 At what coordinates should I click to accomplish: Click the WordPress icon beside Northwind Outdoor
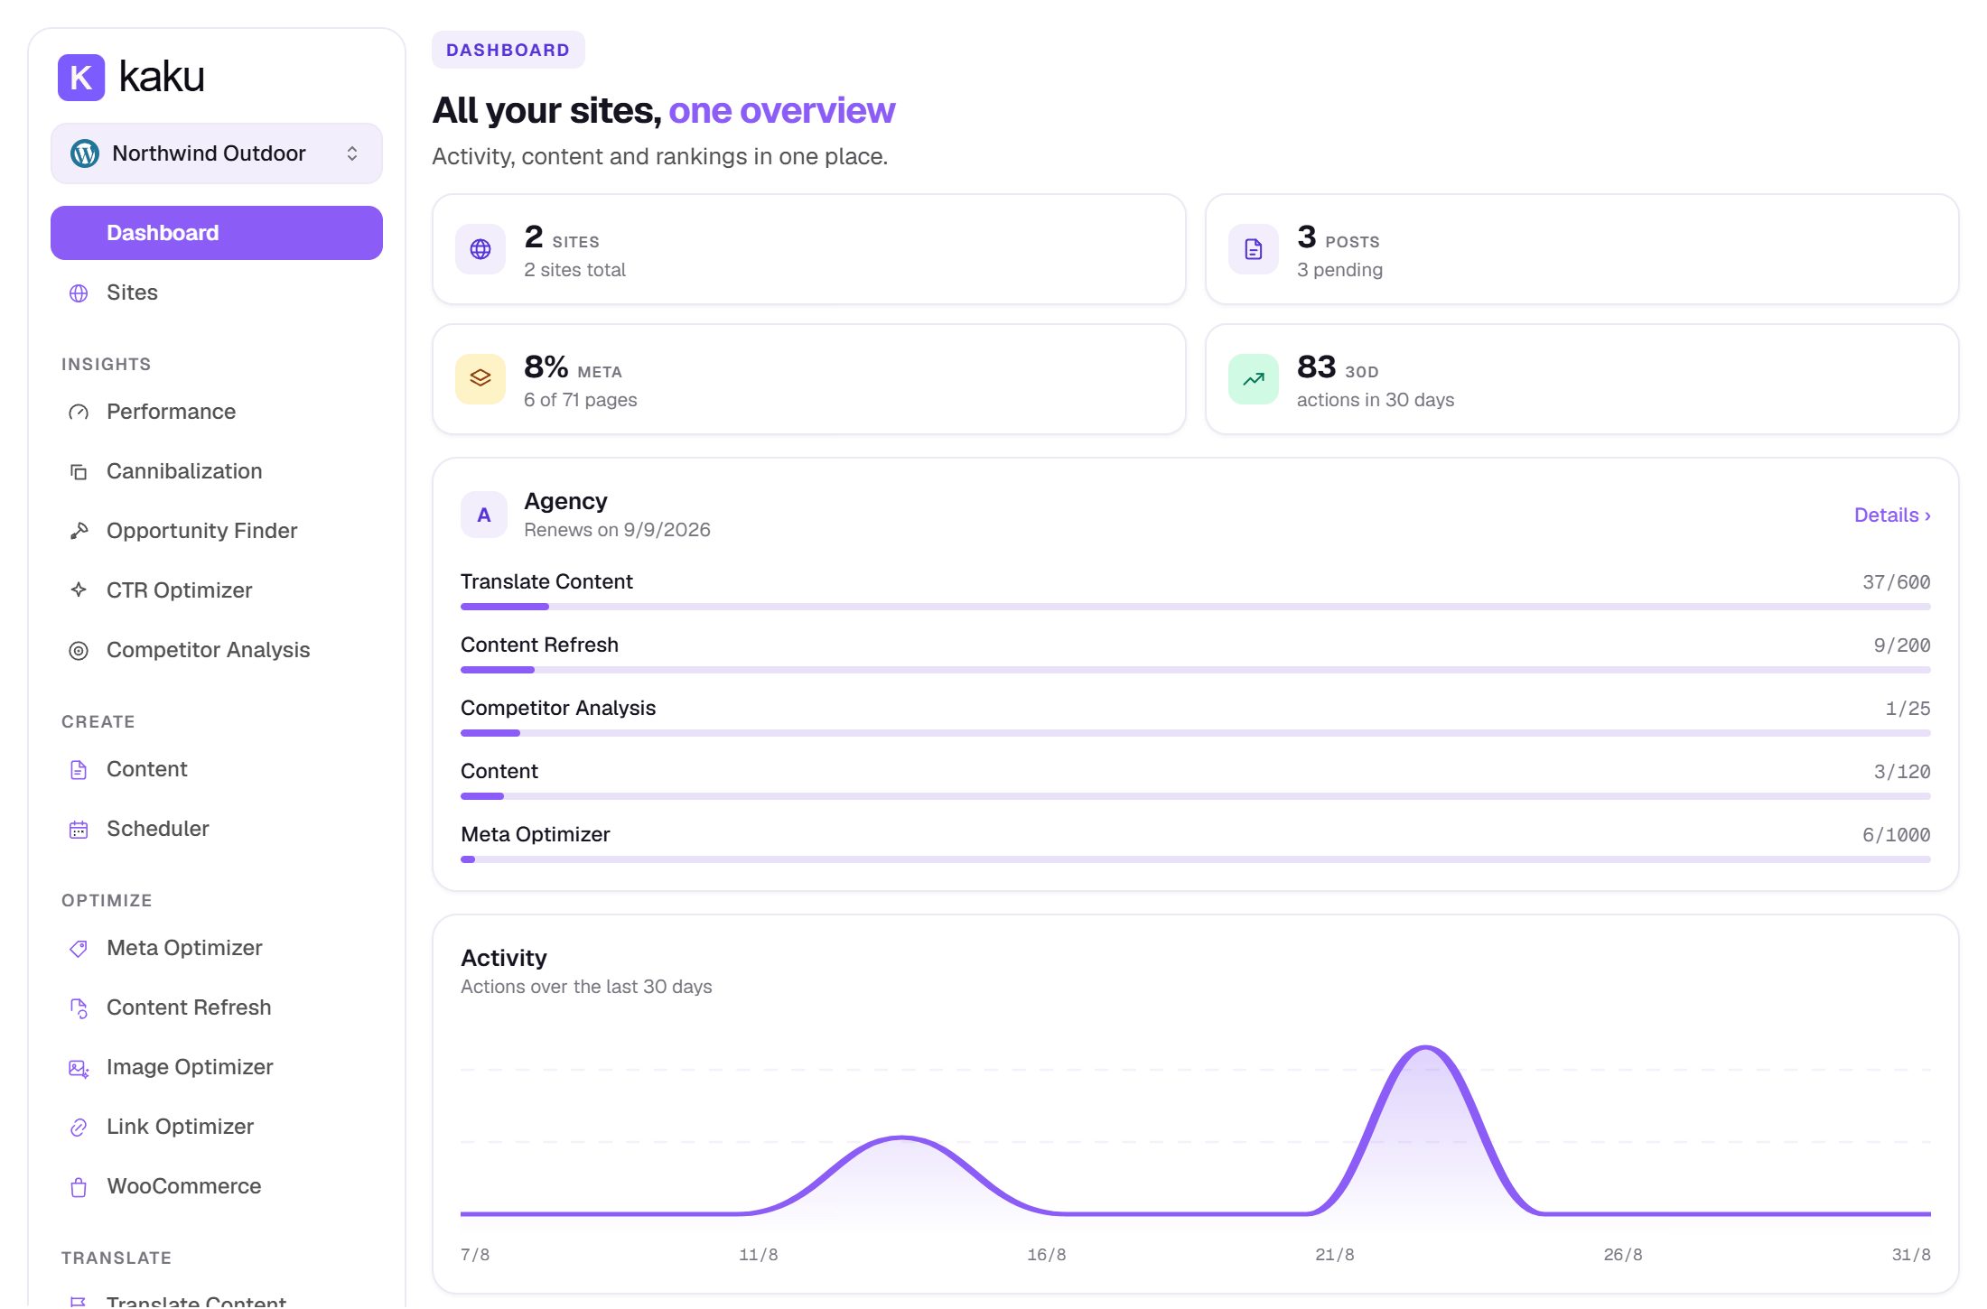85,153
